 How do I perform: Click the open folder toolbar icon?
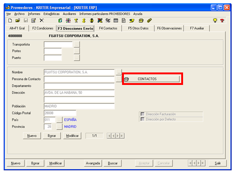18,20
